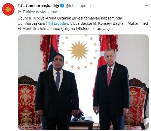The height and width of the screenshot is (131, 151).
Task: Open the tweet via 2s timestamp
Action: (92, 6)
